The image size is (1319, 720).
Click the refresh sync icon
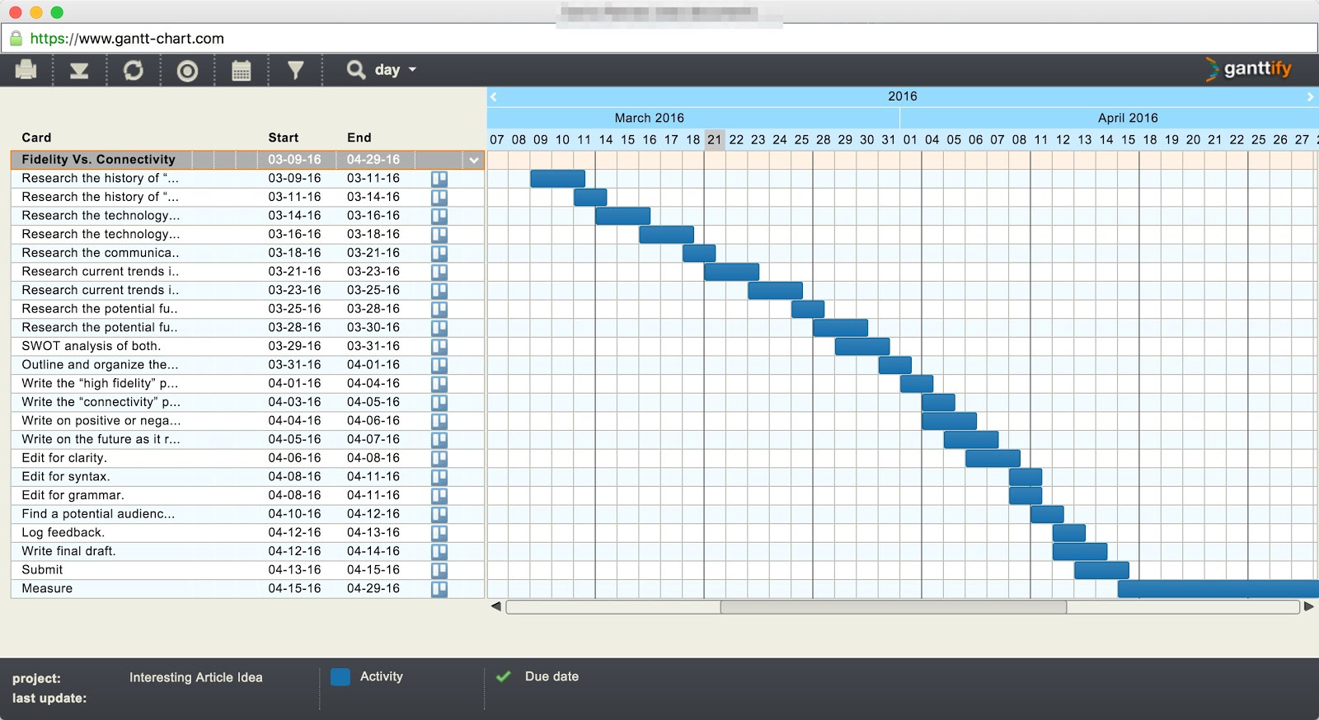[133, 70]
